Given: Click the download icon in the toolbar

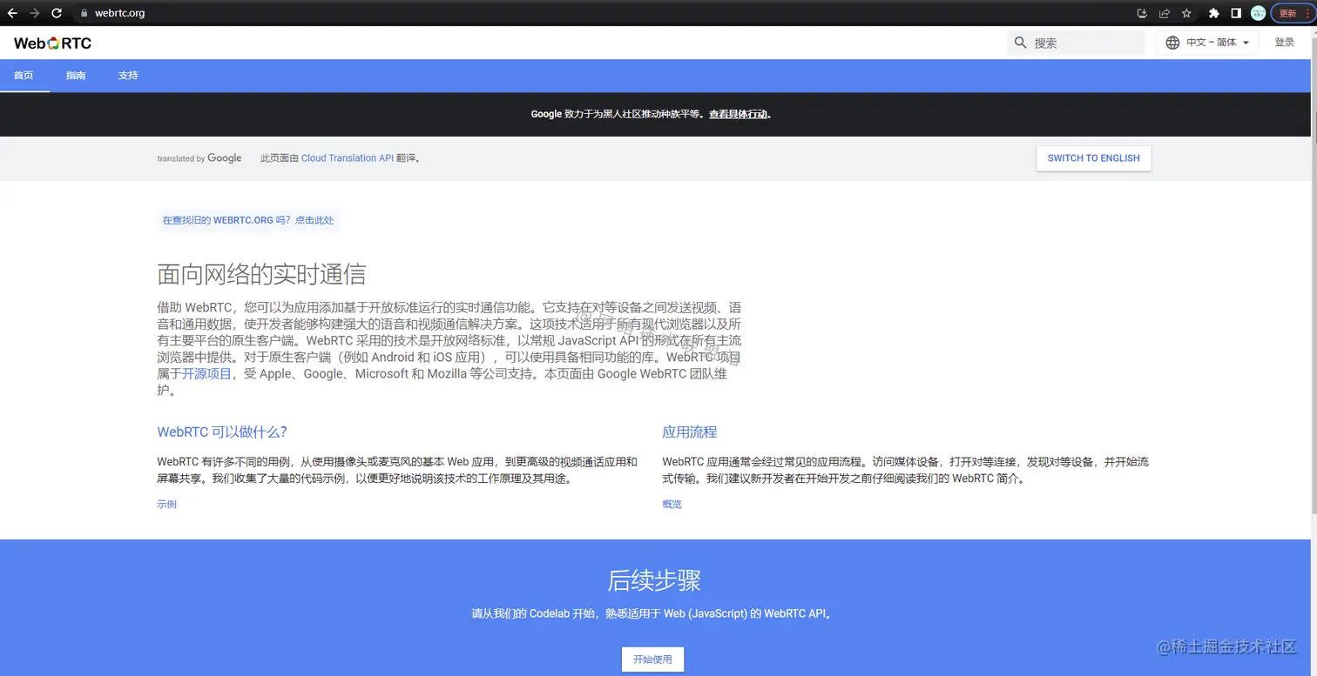Looking at the screenshot, I should 1142,13.
